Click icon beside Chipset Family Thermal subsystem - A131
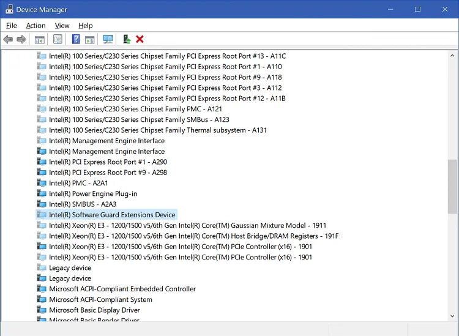Screen dimensions: 459x336 click(x=42, y=130)
